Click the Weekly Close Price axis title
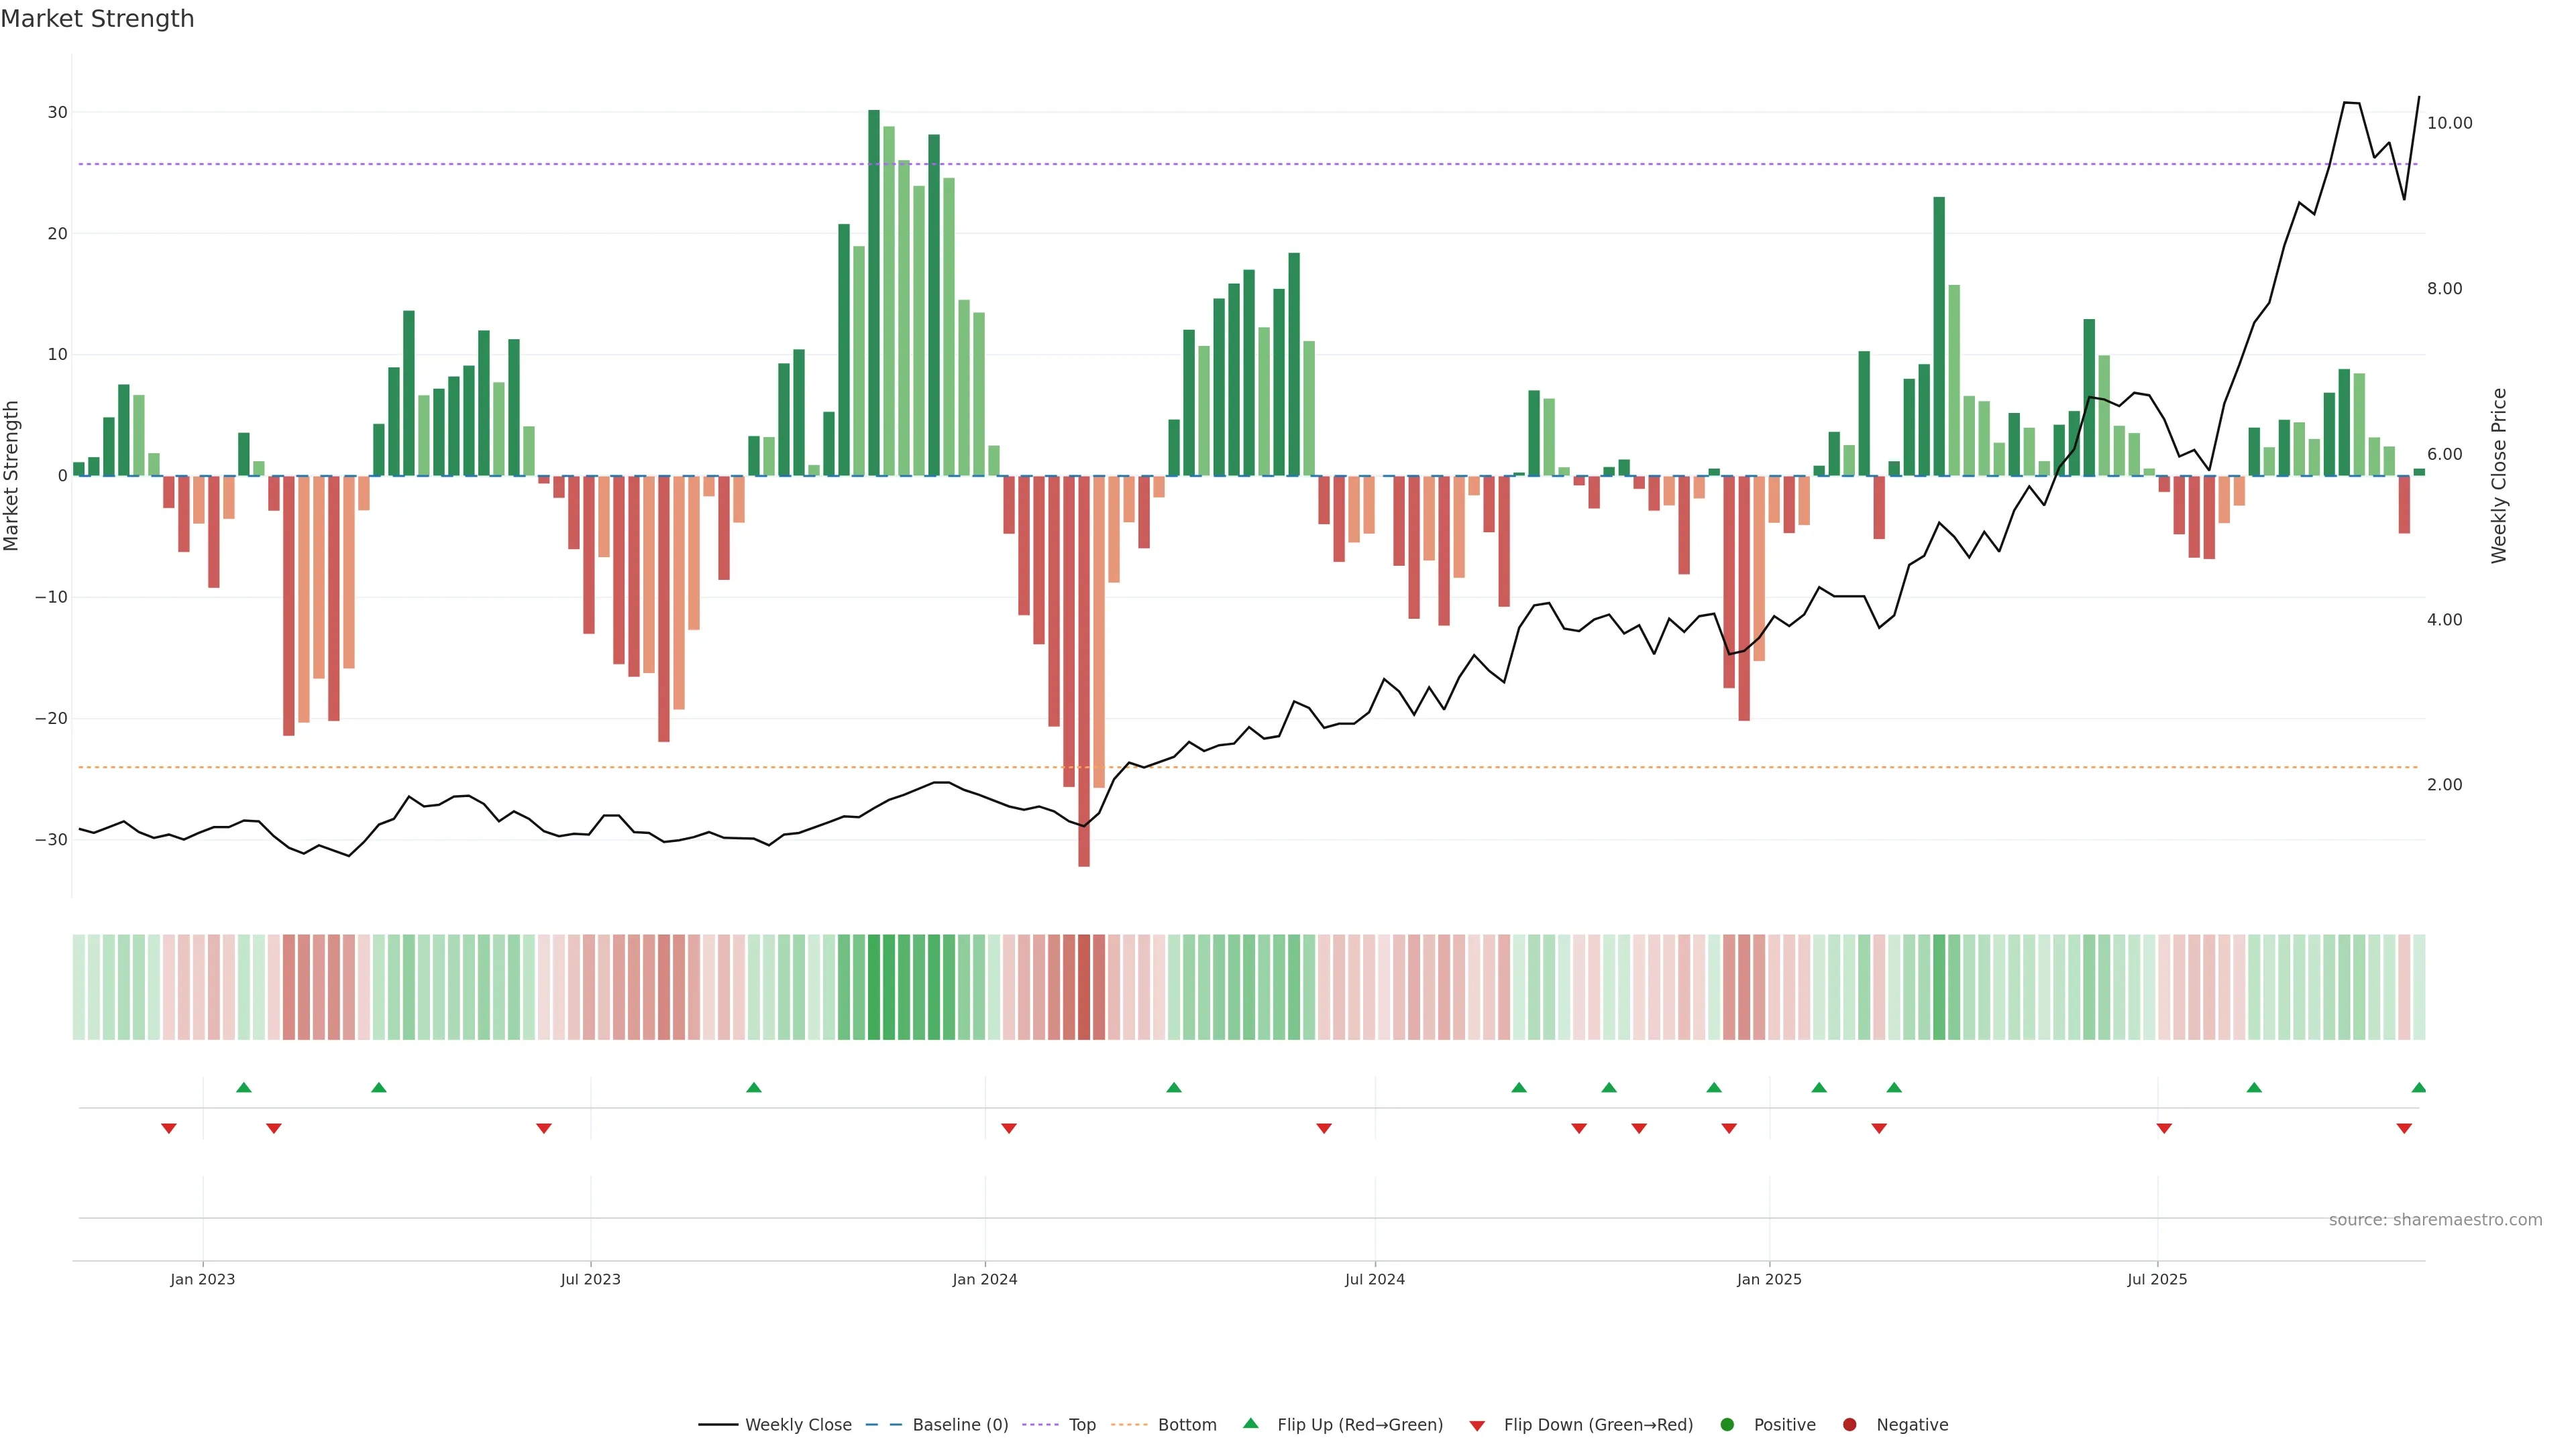The height and width of the screenshot is (1448, 2576). click(x=2499, y=476)
